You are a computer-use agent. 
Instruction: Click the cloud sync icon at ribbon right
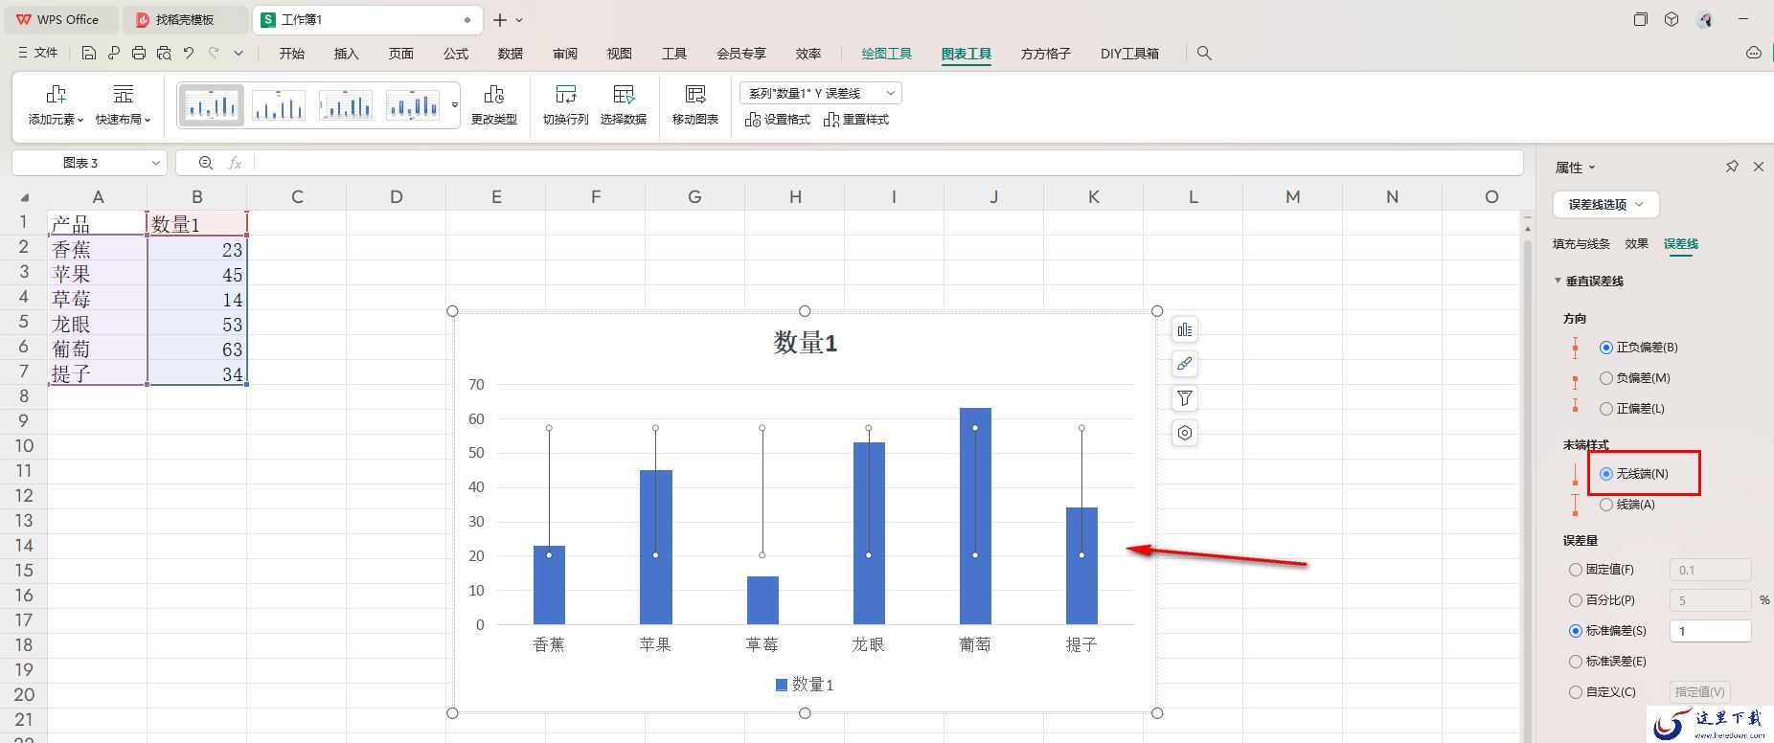tap(1754, 54)
